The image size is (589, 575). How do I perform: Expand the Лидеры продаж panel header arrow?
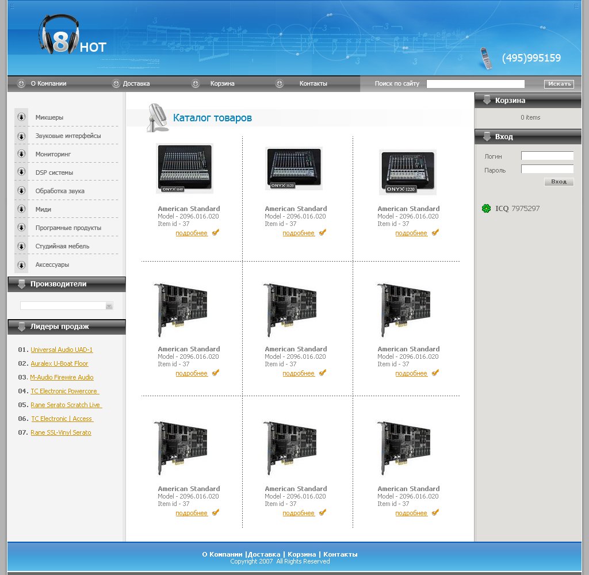click(x=22, y=327)
